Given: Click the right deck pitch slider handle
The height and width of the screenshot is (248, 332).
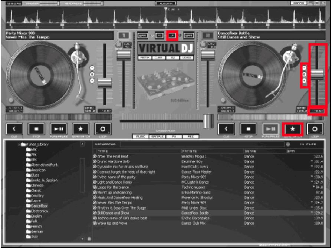Looking at the screenshot, I should 317,74.
